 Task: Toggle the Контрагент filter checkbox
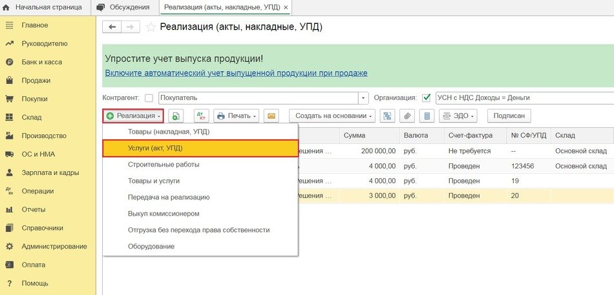(149, 98)
